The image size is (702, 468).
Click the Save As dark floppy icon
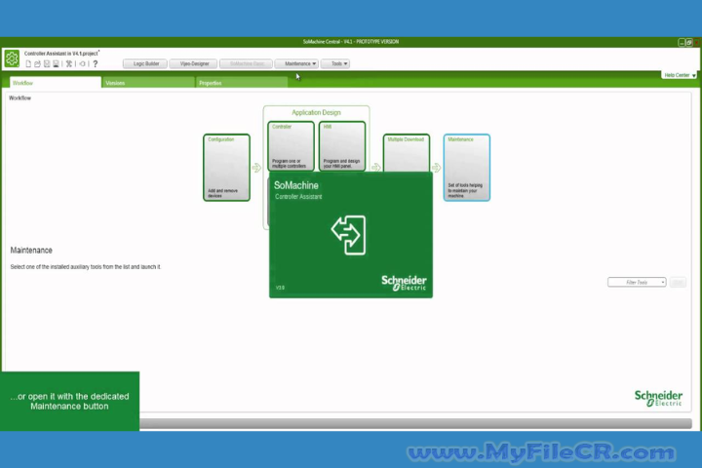point(56,64)
